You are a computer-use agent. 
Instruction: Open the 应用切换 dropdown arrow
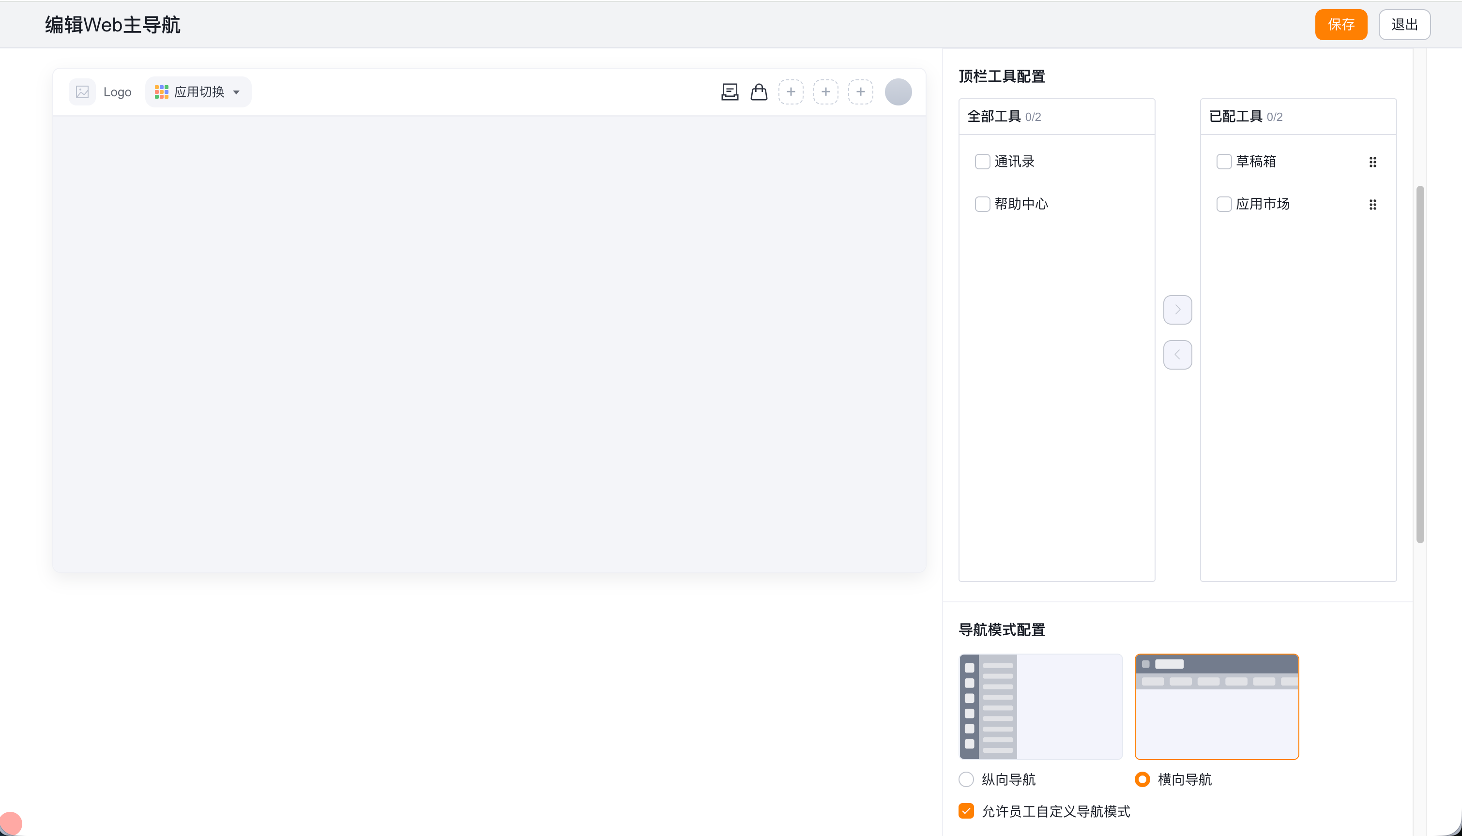point(236,92)
